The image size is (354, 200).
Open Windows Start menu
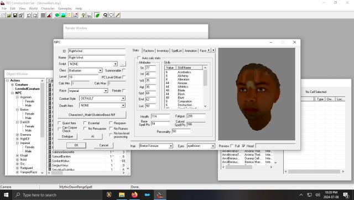pyautogui.click(x=6, y=195)
